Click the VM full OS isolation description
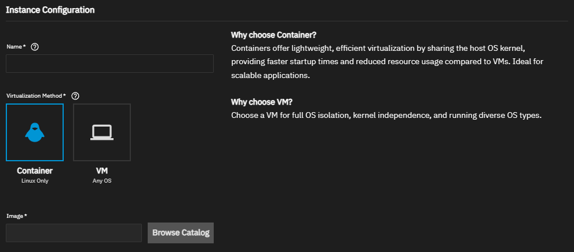 coord(386,115)
